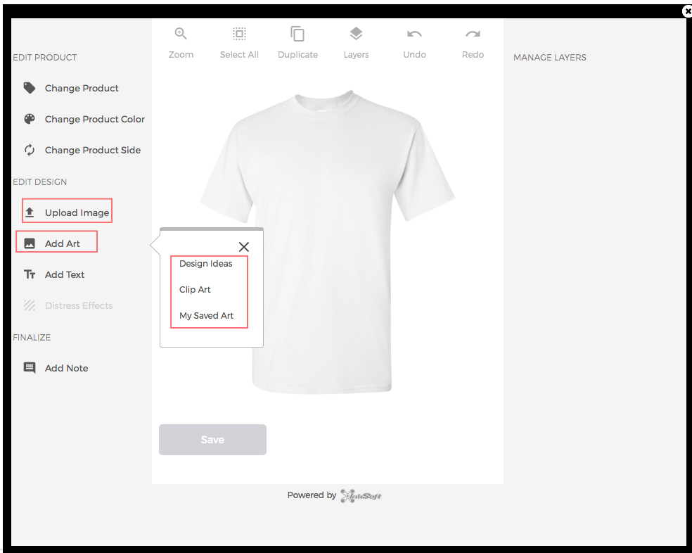Select the Zoom tool in the toolbar
Image resolution: width=692 pixels, height=553 pixels.
pyautogui.click(x=181, y=33)
